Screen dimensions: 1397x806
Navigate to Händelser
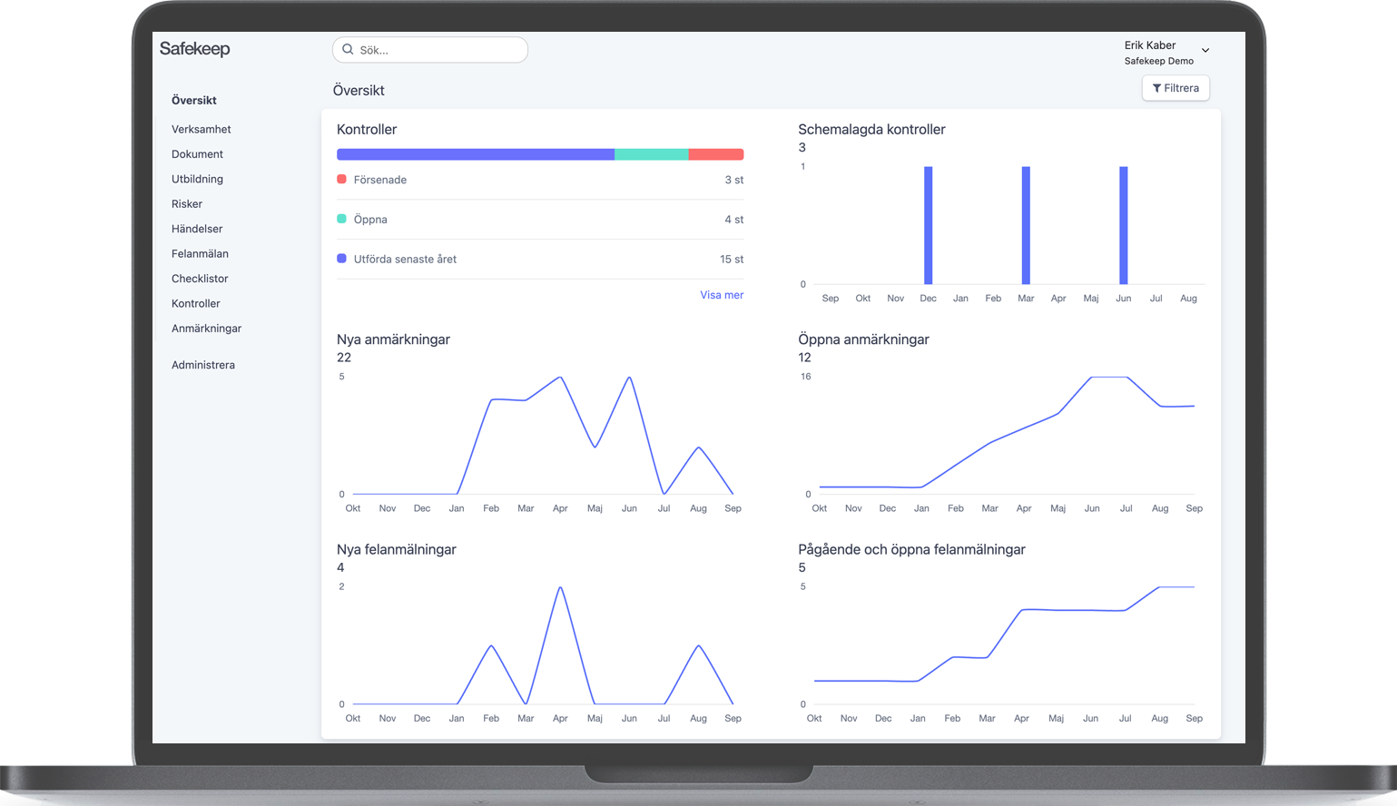coord(197,230)
